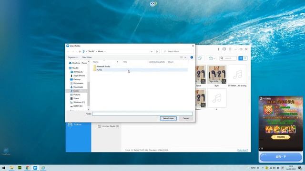Open the view options dropdown arrow
Image resolution: width=305 pixels, height=171 pixels.
[x=185, y=57]
